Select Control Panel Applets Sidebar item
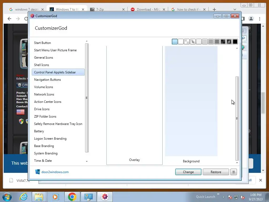The image size is (269, 202). [58, 72]
